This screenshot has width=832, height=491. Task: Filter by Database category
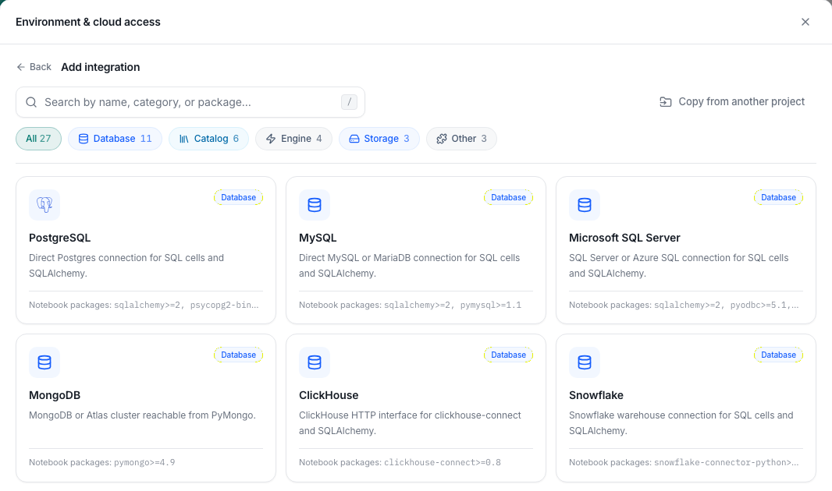tap(116, 139)
